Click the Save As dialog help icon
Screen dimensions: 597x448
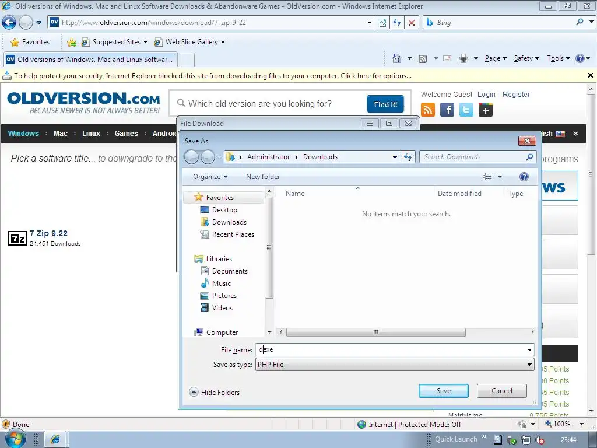524,176
